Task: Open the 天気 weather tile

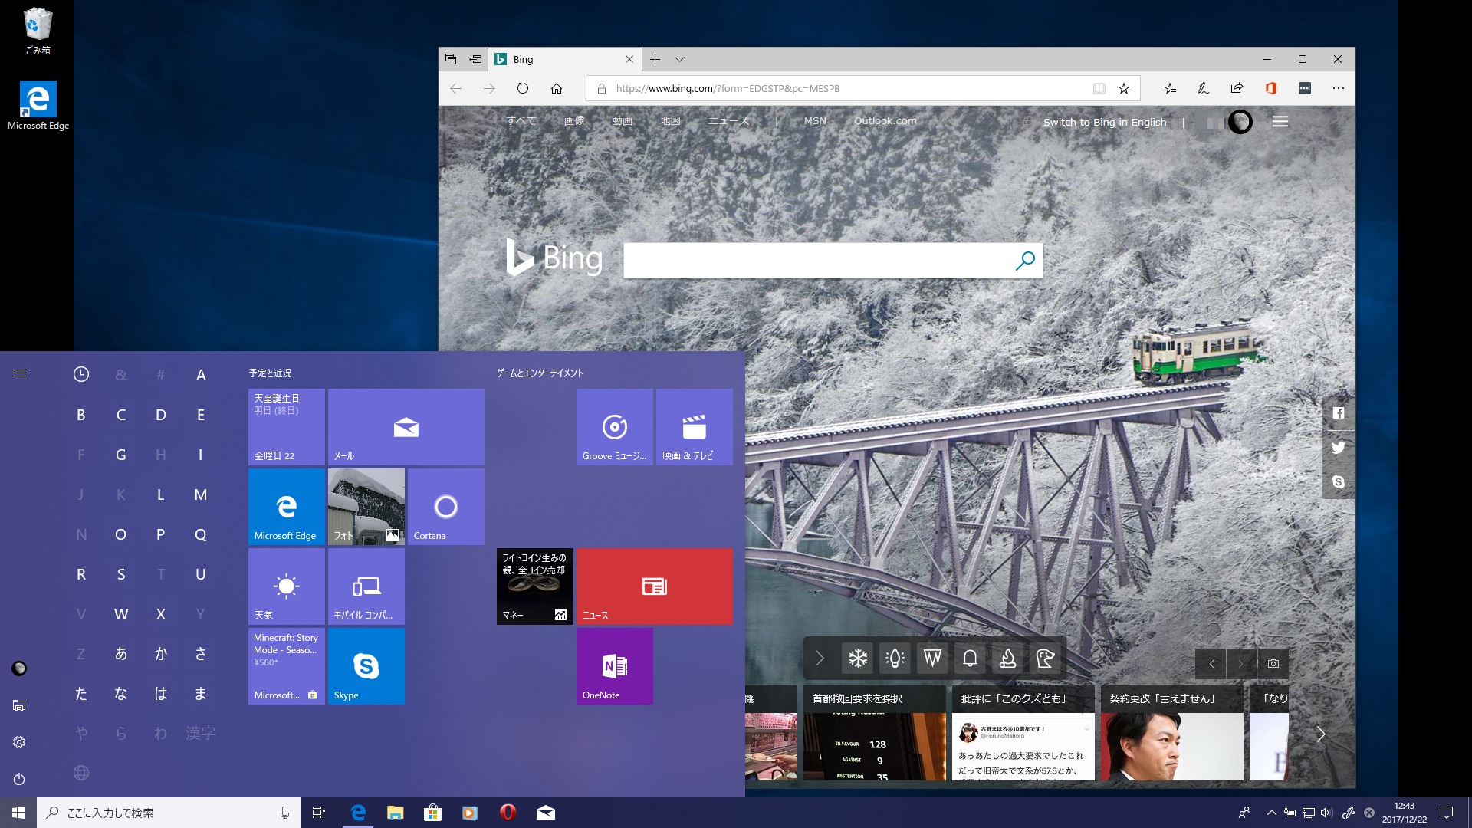Action: click(x=287, y=586)
